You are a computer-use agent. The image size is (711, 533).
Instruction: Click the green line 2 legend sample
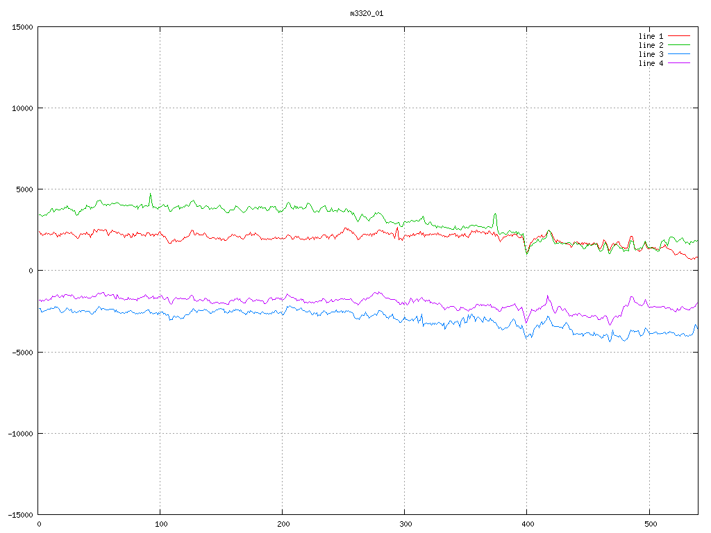[679, 45]
